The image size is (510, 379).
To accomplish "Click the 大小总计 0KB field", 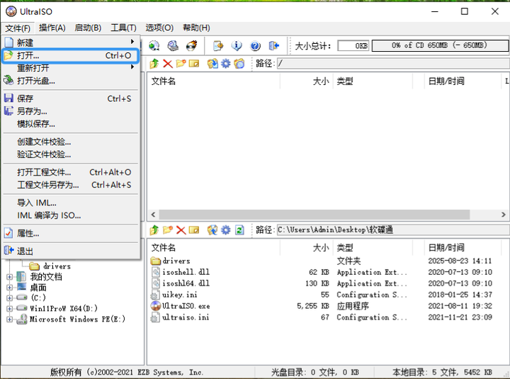I will coord(353,45).
